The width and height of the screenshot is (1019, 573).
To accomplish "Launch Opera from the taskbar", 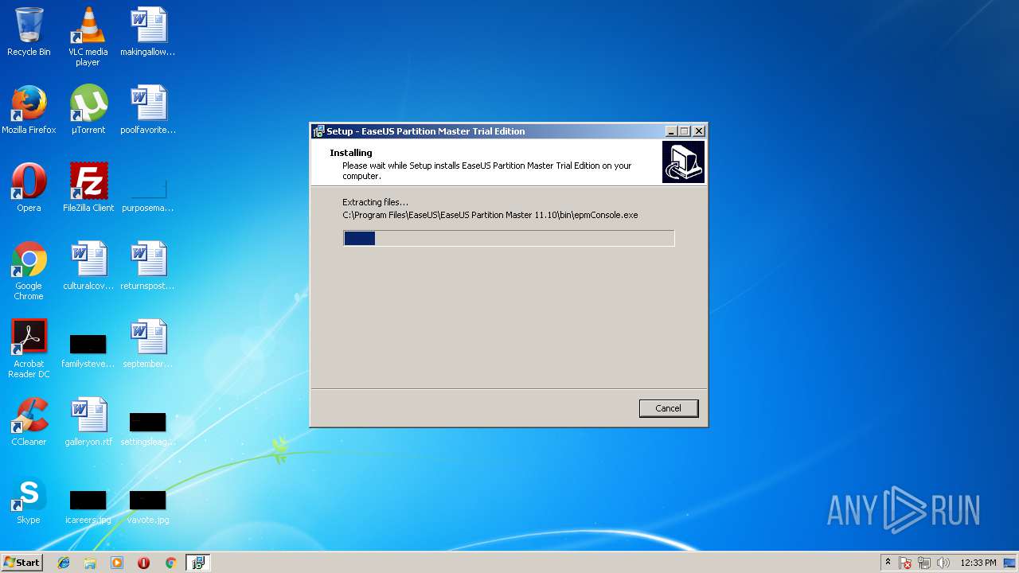I will pyautogui.click(x=144, y=563).
